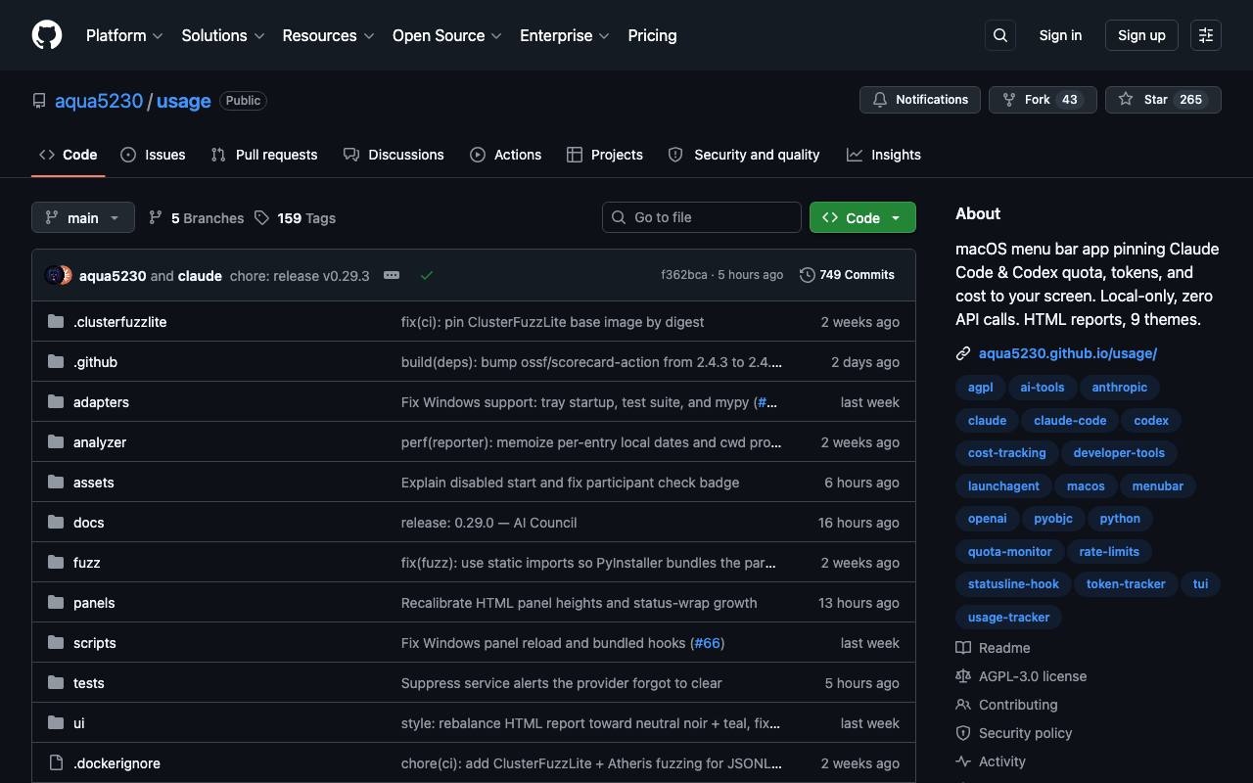Go to the GitHub homepage logo
The height and width of the screenshot is (783, 1253).
tap(47, 35)
